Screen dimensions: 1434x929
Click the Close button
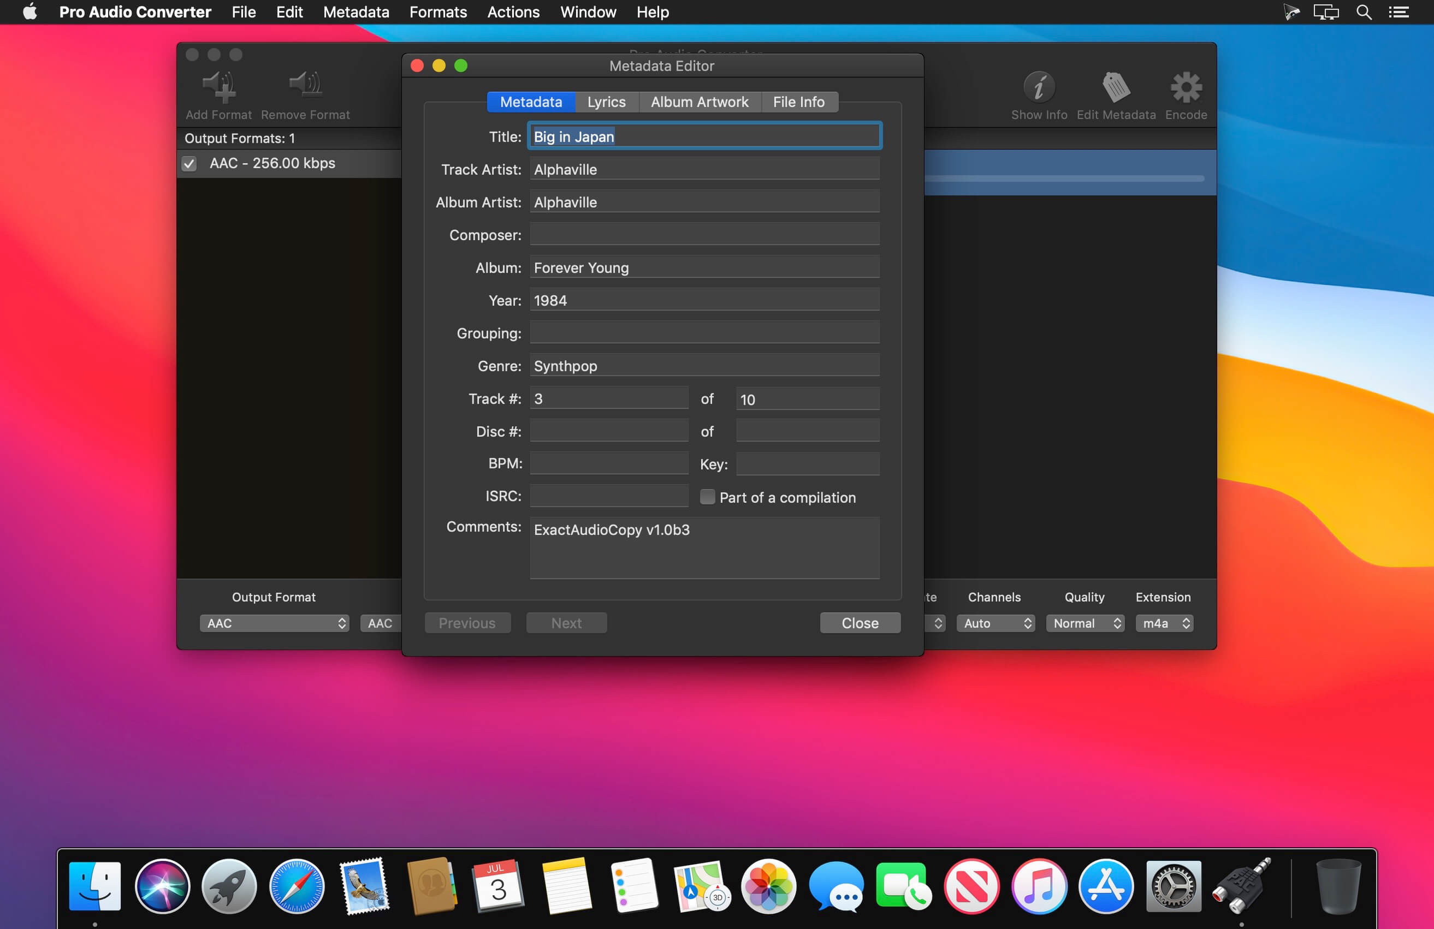pos(859,623)
